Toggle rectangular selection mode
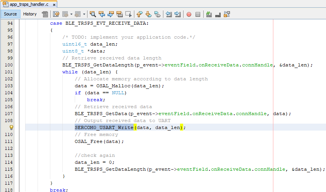Image resolution: width=326 pixels, height=192 pixels. [129, 14]
